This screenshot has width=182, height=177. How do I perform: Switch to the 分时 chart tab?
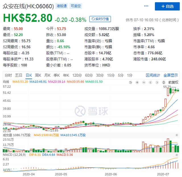[8, 75]
